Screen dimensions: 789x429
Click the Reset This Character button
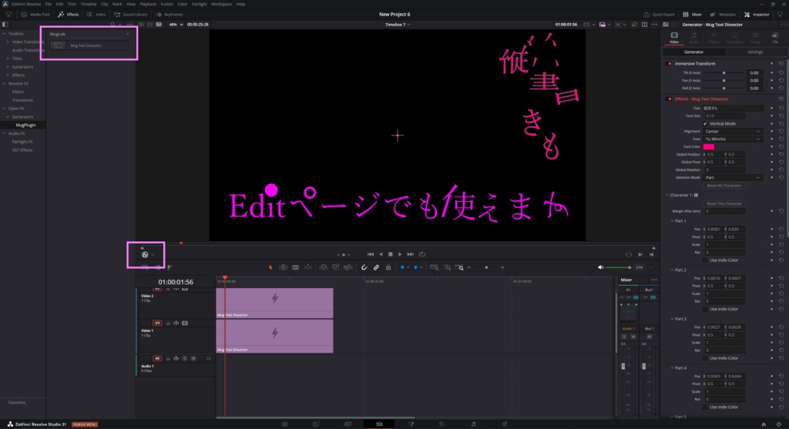click(x=724, y=203)
